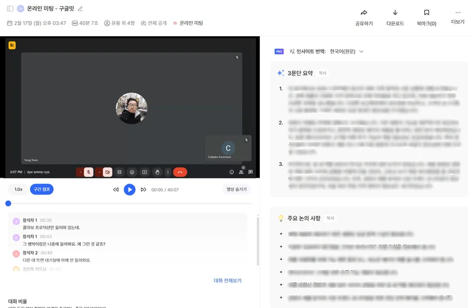The width and height of the screenshot is (475, 308).
Task: Click participants 윤용 외 4명
Action: [x=119, y=23]
